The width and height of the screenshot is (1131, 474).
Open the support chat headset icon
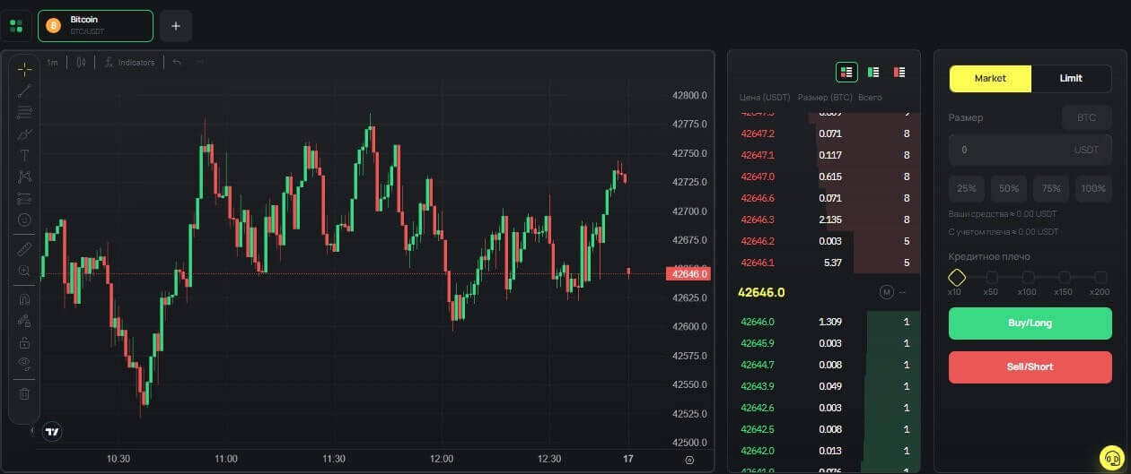click(x=1111, y=455)
